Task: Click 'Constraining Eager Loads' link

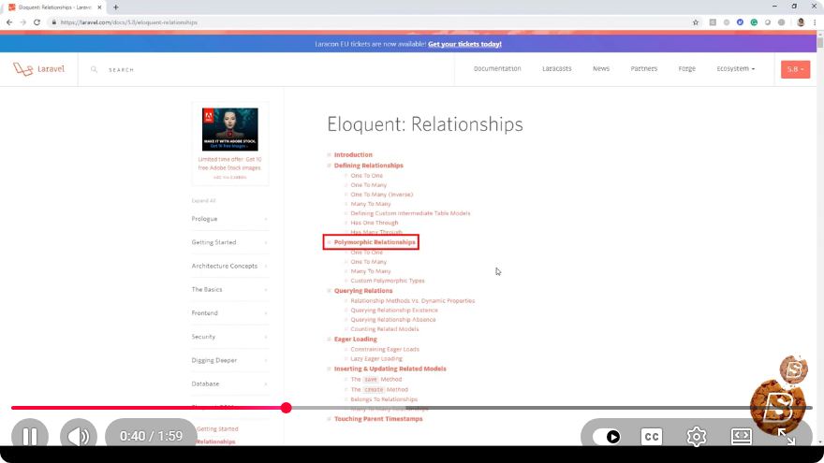Action: pyautogui.click(x=385, y=349)
